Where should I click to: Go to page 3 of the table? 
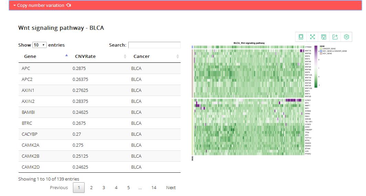coord(104,187)
